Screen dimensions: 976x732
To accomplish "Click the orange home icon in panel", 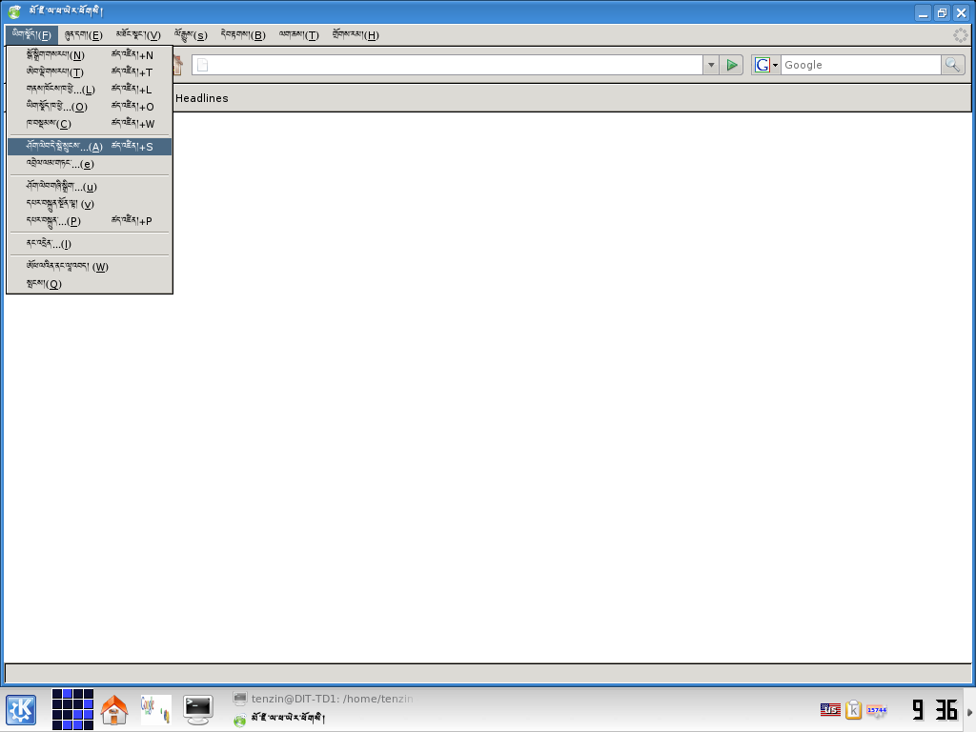I will pyautogui.click(x=114, y=709).
